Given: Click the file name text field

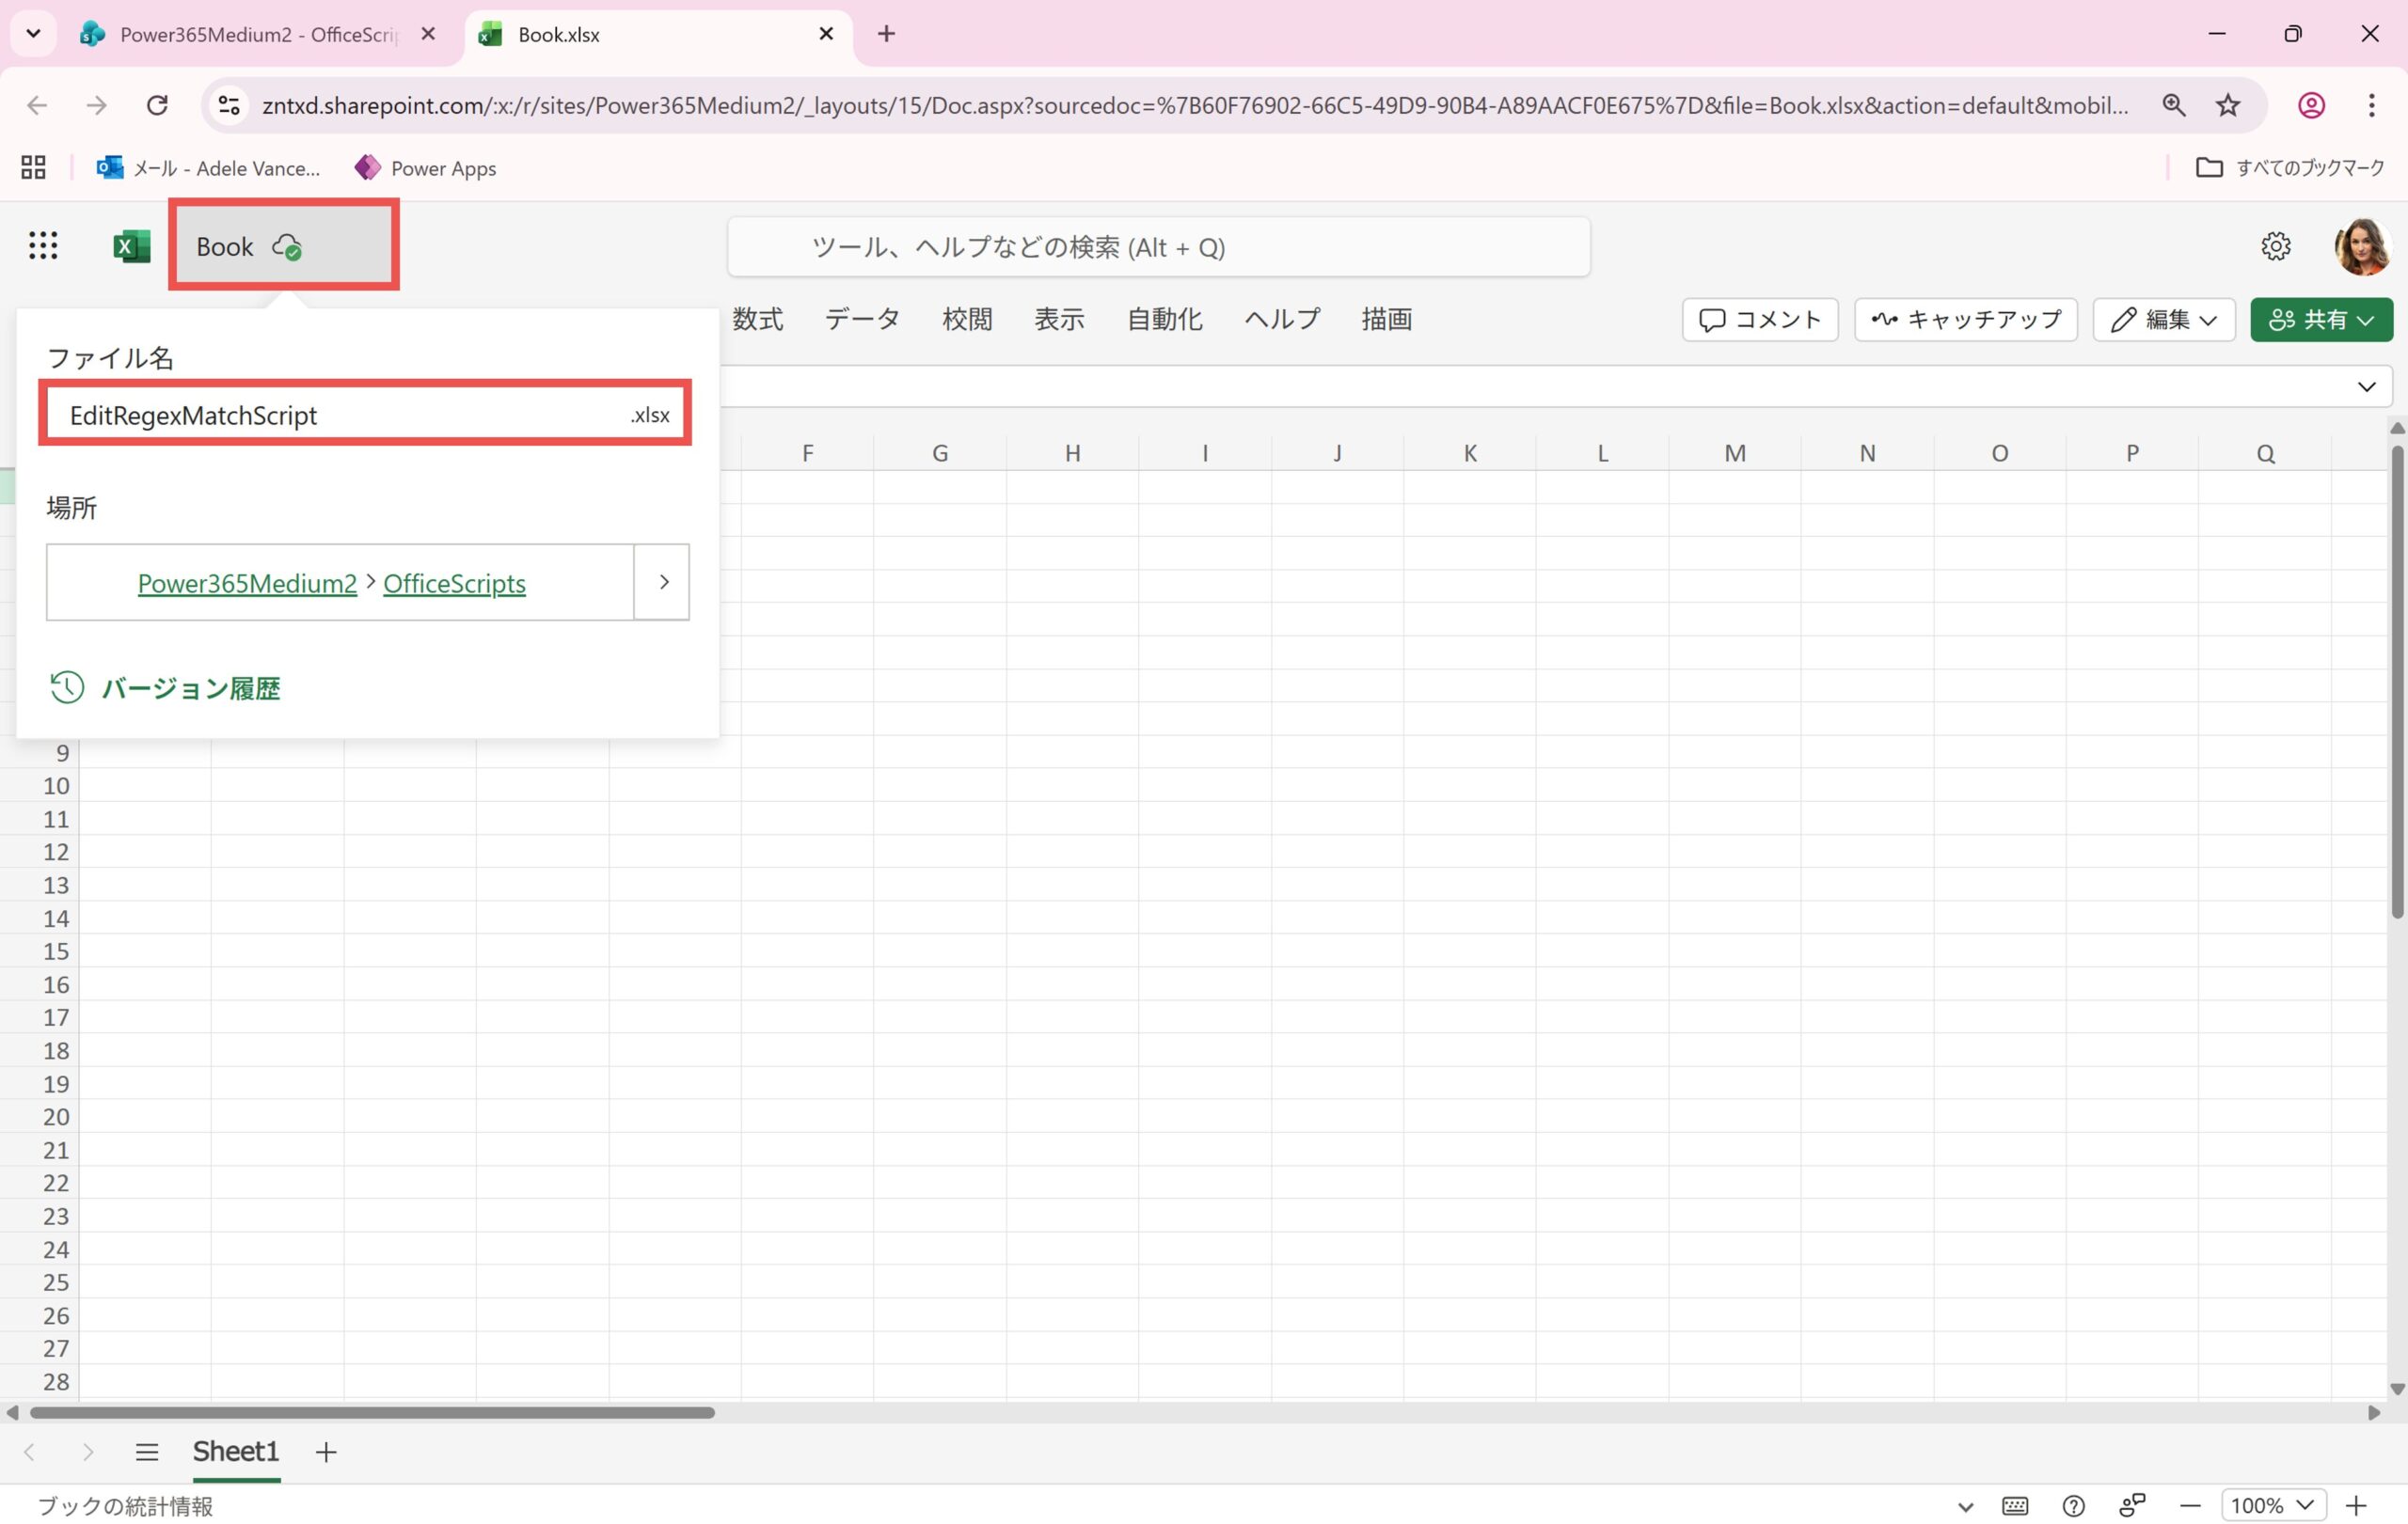Looking at the screenshot, I should point(340,416).
